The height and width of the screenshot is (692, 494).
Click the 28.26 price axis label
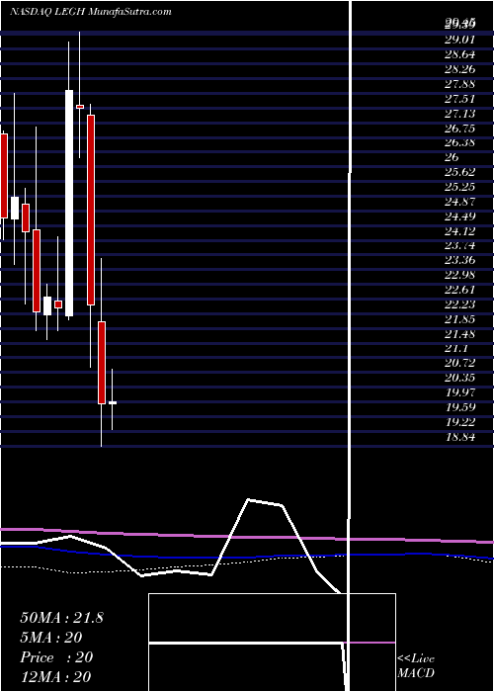pos(459,69)
